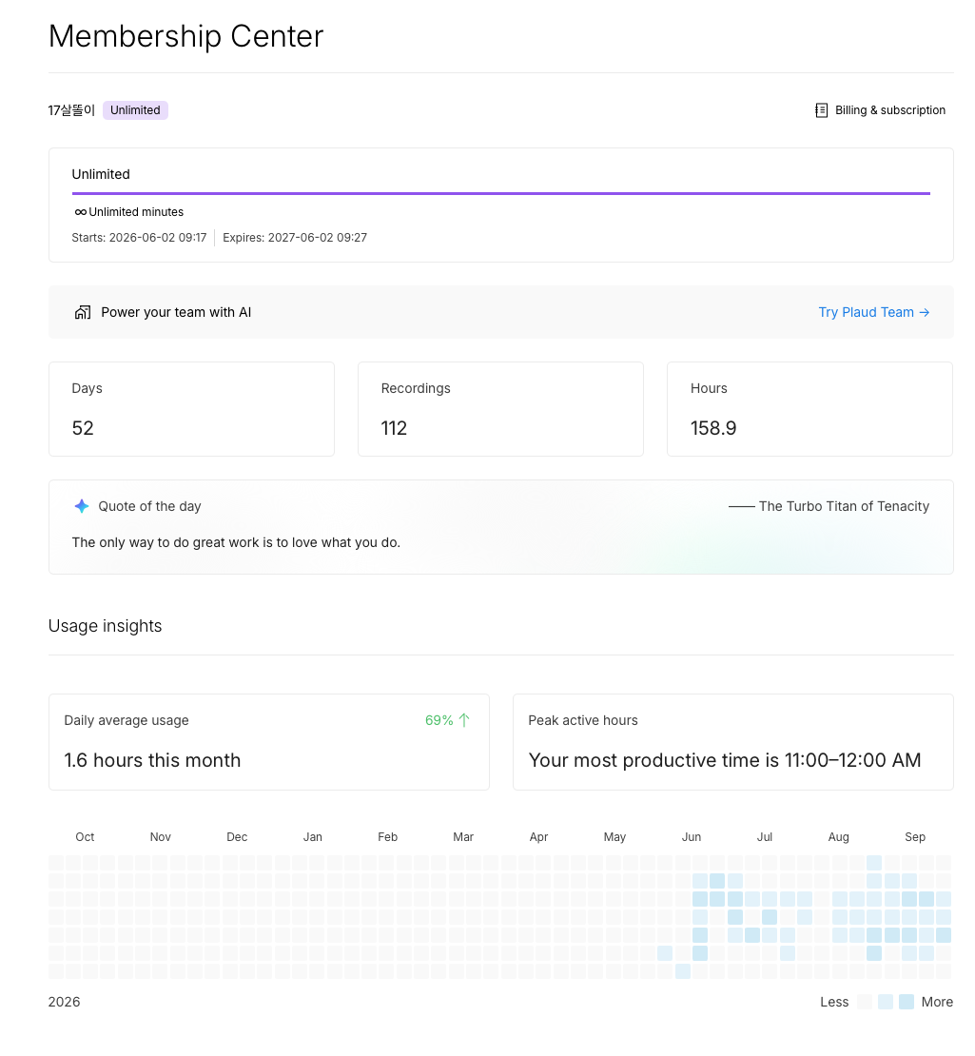Open the Hours stat card showing 158.9
The image size is (975, 1056).
(x=809, y=409)
